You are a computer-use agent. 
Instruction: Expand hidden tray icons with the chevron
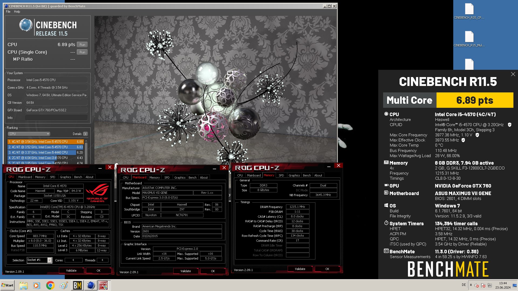coord(471,285)
